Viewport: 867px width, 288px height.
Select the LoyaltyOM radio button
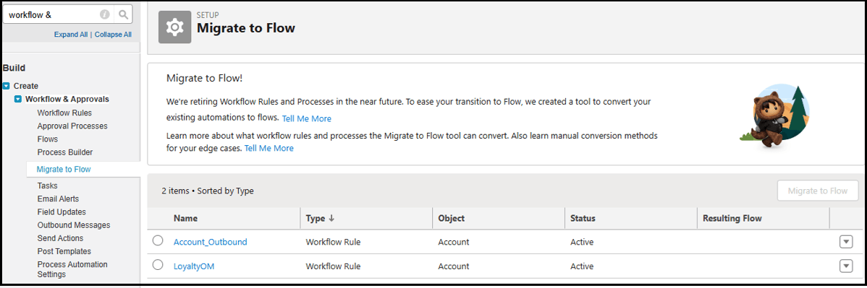pos(158,265)
